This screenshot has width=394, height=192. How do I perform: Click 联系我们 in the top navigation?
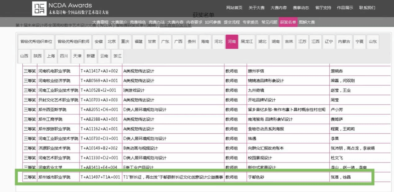pyautogui.click(x=367, y=8)
